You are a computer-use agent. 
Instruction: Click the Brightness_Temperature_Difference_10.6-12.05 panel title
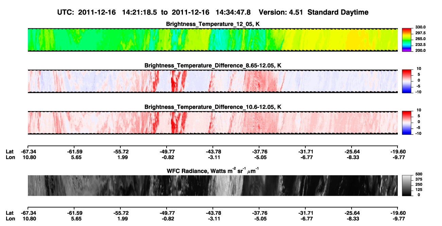[213, 107]
